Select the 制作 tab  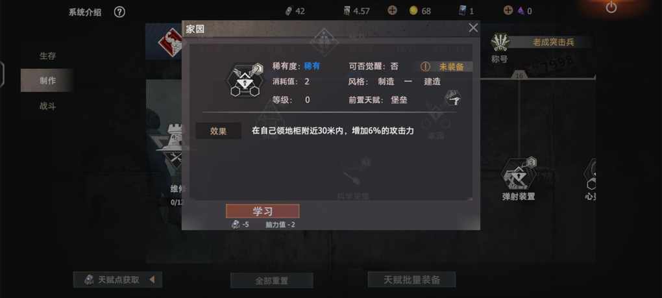tap(47, 81)
